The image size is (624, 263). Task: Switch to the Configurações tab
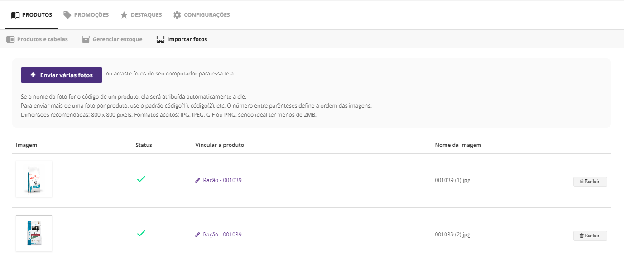[206, 15]
